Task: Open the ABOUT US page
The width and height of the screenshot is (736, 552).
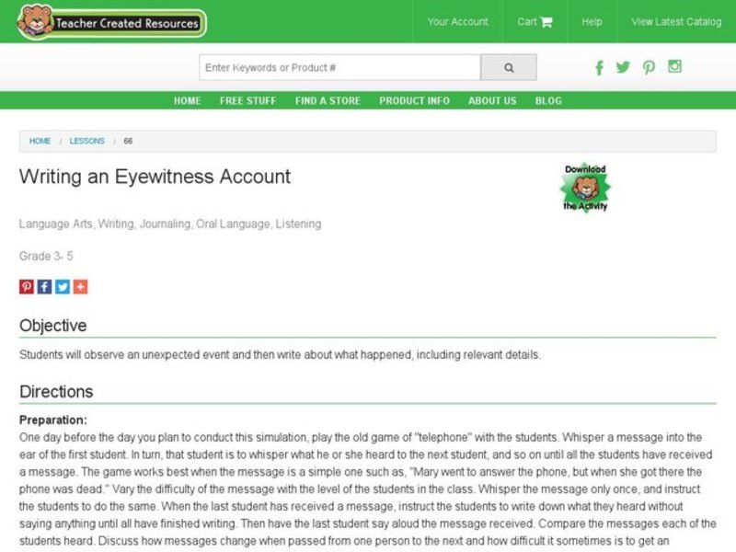Action: (x=491, y=101)
